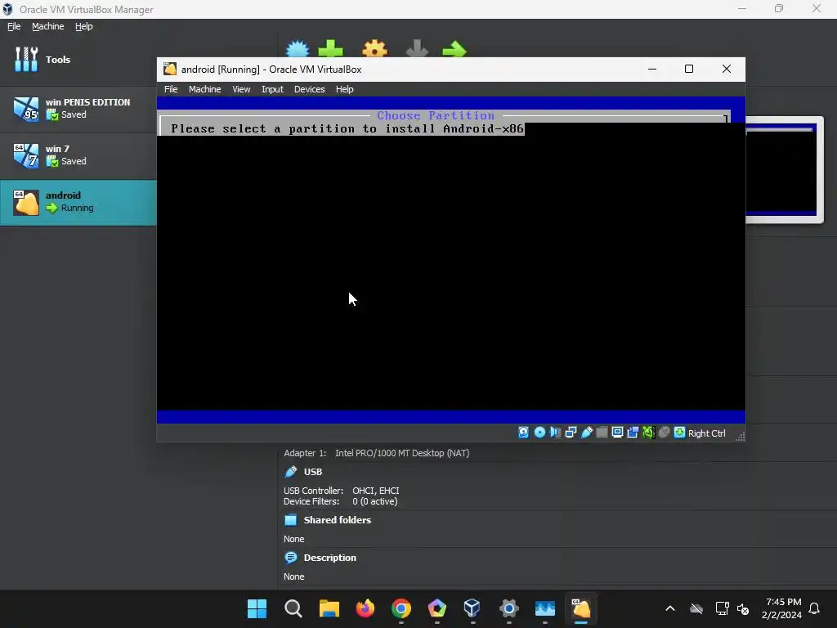837x628 pixels.
Task: Open the VirtualBox cube taskbar icon
Action: coord(472,608)
